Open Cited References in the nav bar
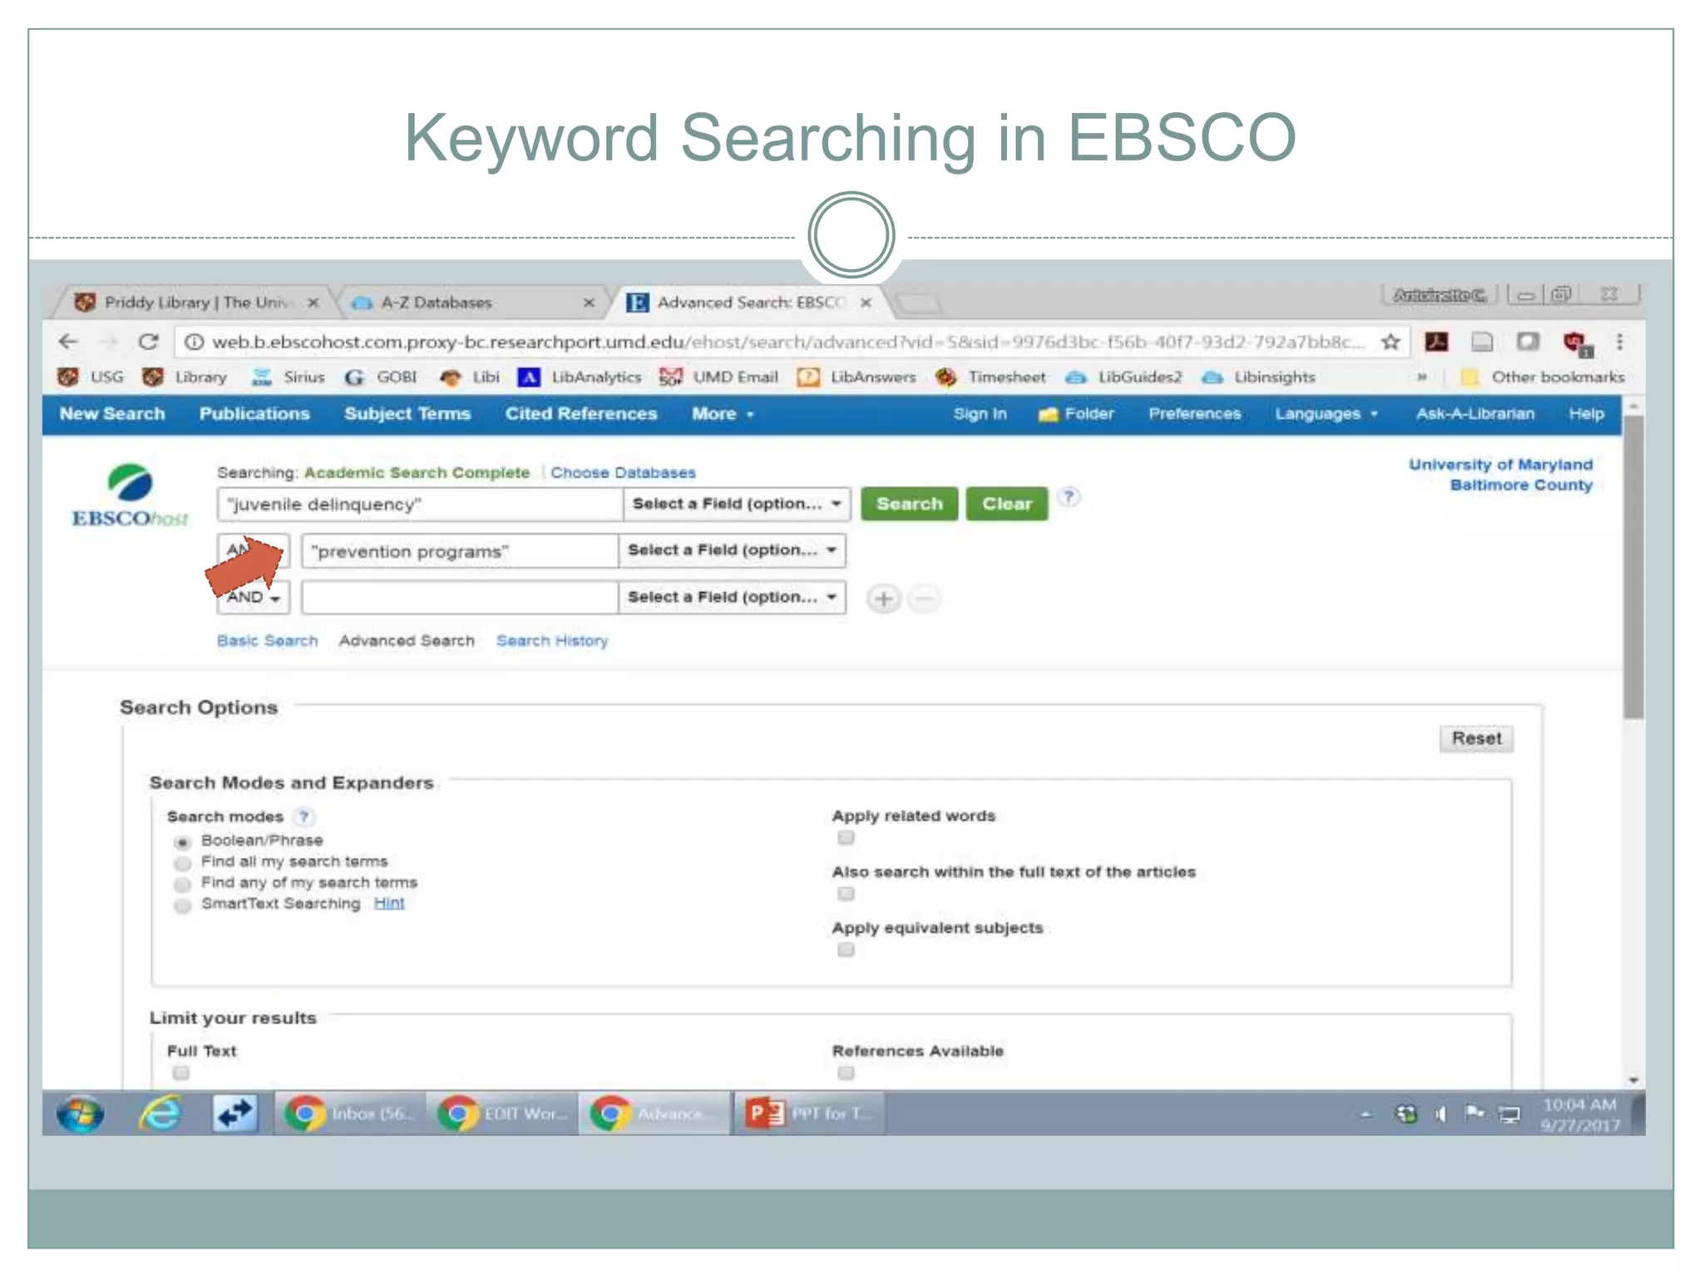The width and height of the screenshot is (1703, 1277). tap(581, 414)
